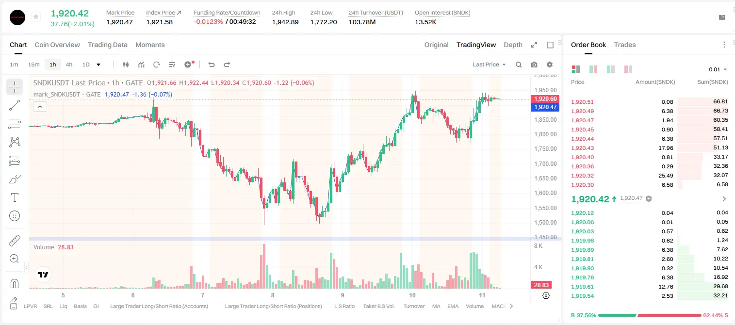Expand the time interval dropdown arrow
Viewport: 735px width, 325px height.
coord(98,65)
